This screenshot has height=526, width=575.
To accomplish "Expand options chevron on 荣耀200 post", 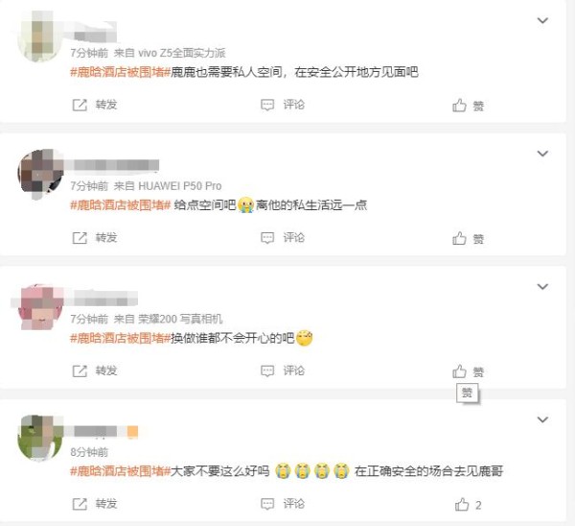I will pyautogui.click(x=542, y=286).
